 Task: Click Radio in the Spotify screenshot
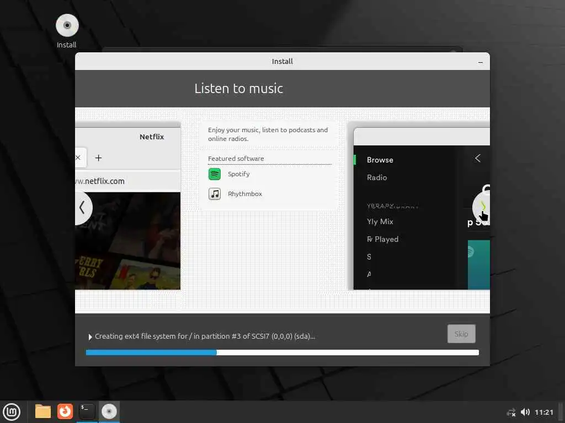click(x=377, y=177)
